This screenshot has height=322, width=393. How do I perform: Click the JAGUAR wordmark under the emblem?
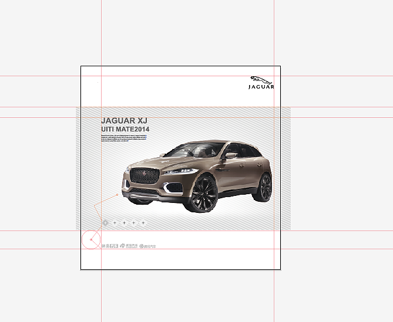[261, 87]
